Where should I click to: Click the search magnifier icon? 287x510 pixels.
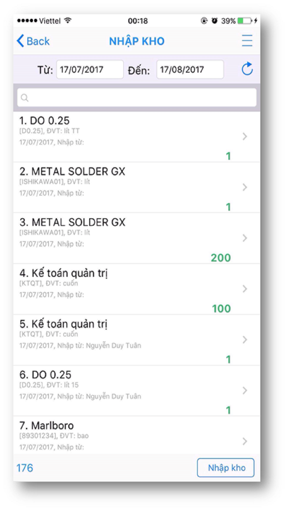click(x=25, y=98)
